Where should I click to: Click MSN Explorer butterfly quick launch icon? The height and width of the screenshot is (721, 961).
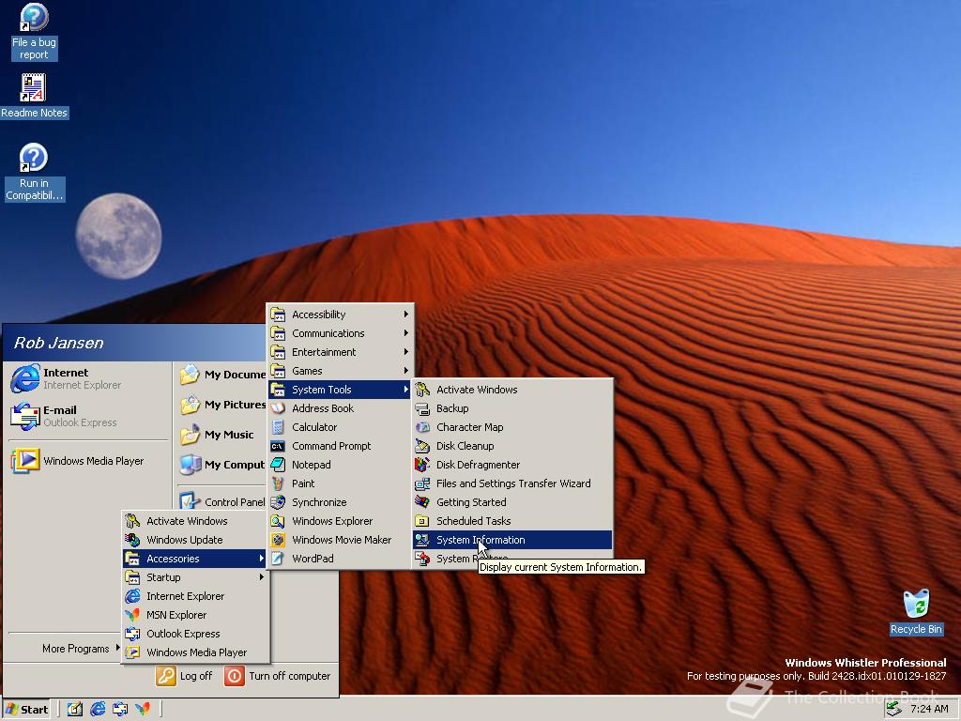(143, 710)
